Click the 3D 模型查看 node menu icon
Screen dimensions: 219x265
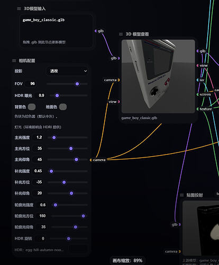click(x=121, y=34)
